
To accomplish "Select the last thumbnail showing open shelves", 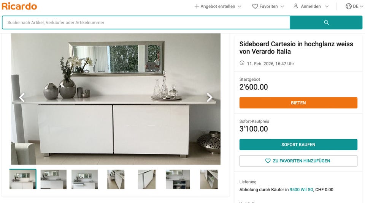I will pos(209,179).
